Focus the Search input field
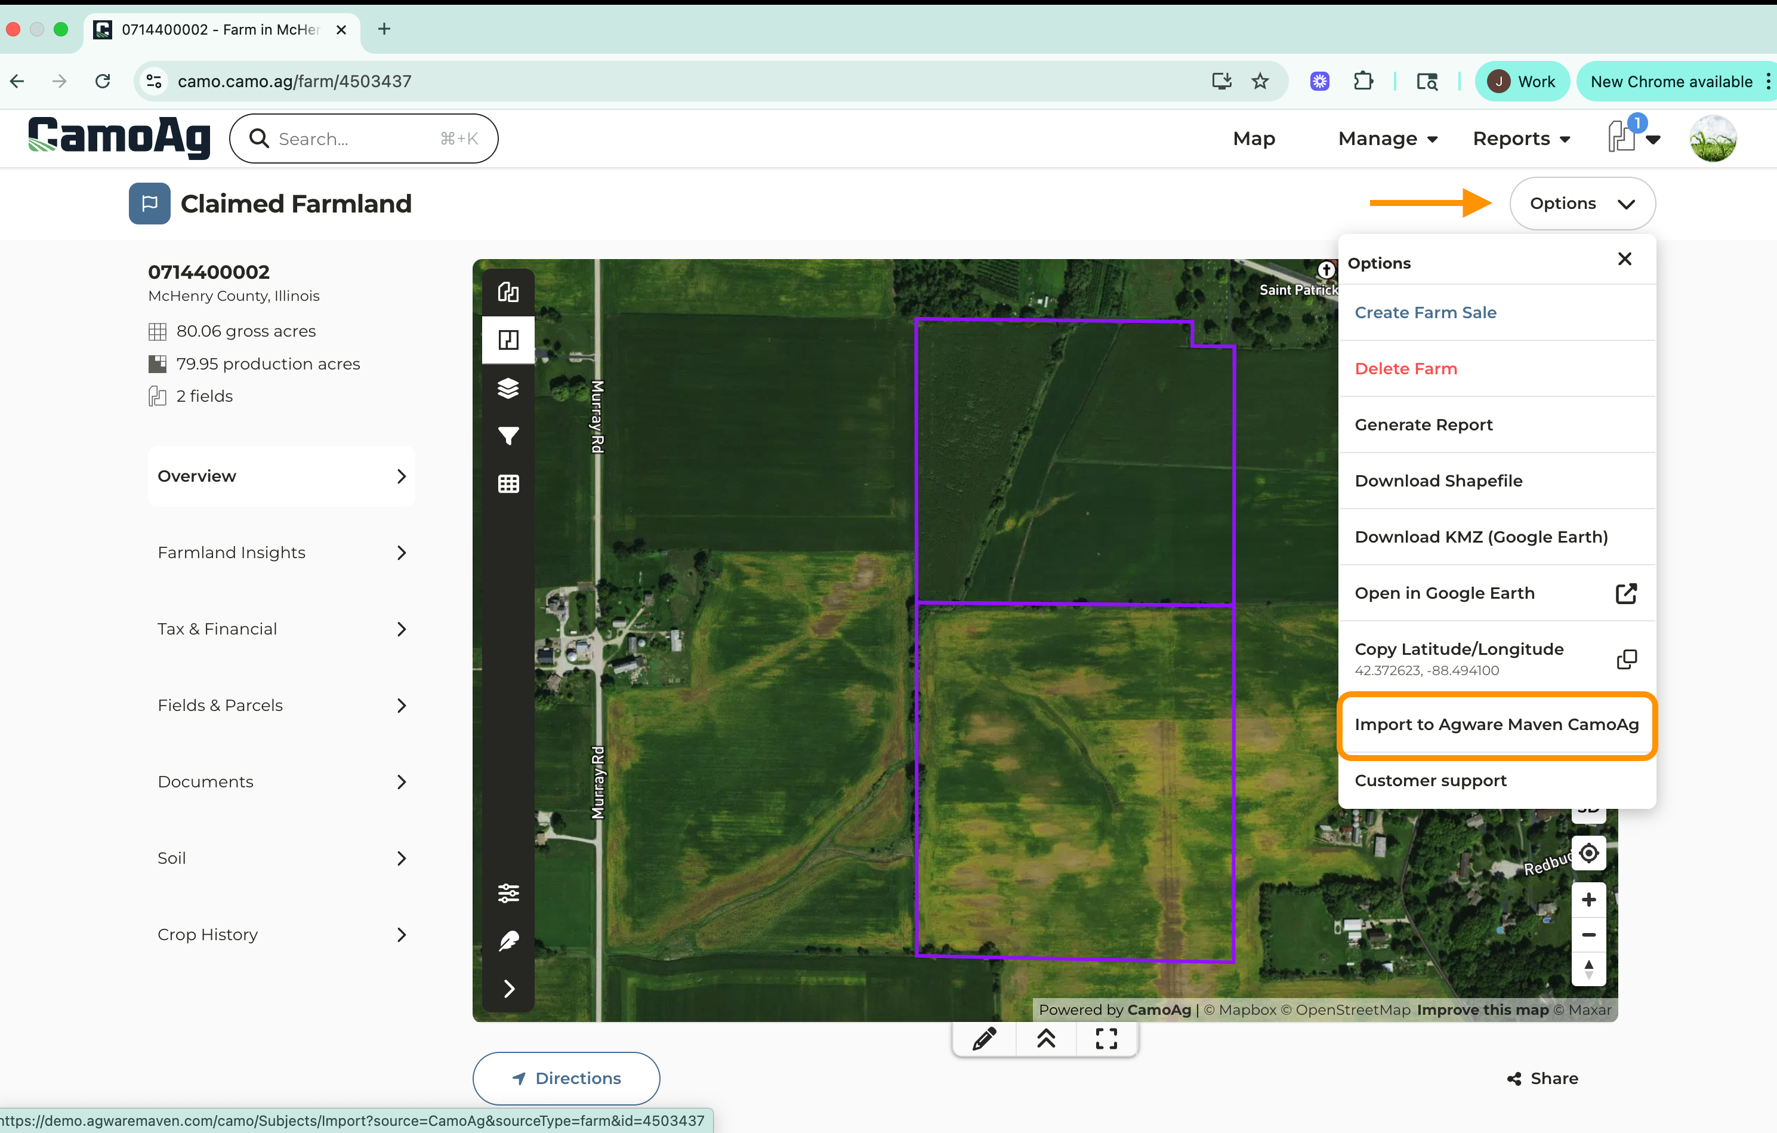This screenshot has height=1133, width=1777. pos(364,138)
